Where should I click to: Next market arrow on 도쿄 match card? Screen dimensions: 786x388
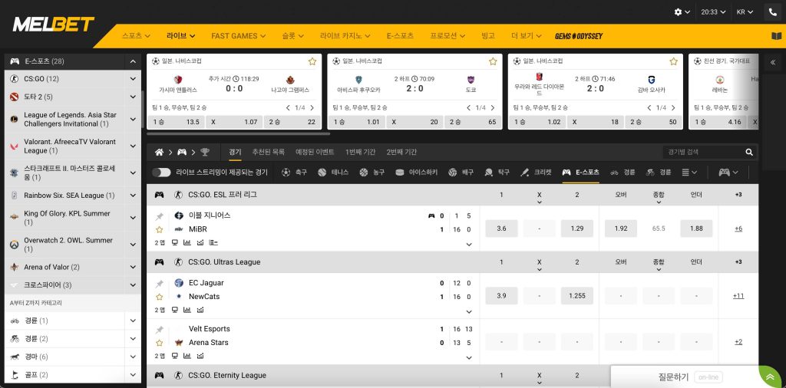click(x=493, y=107)
